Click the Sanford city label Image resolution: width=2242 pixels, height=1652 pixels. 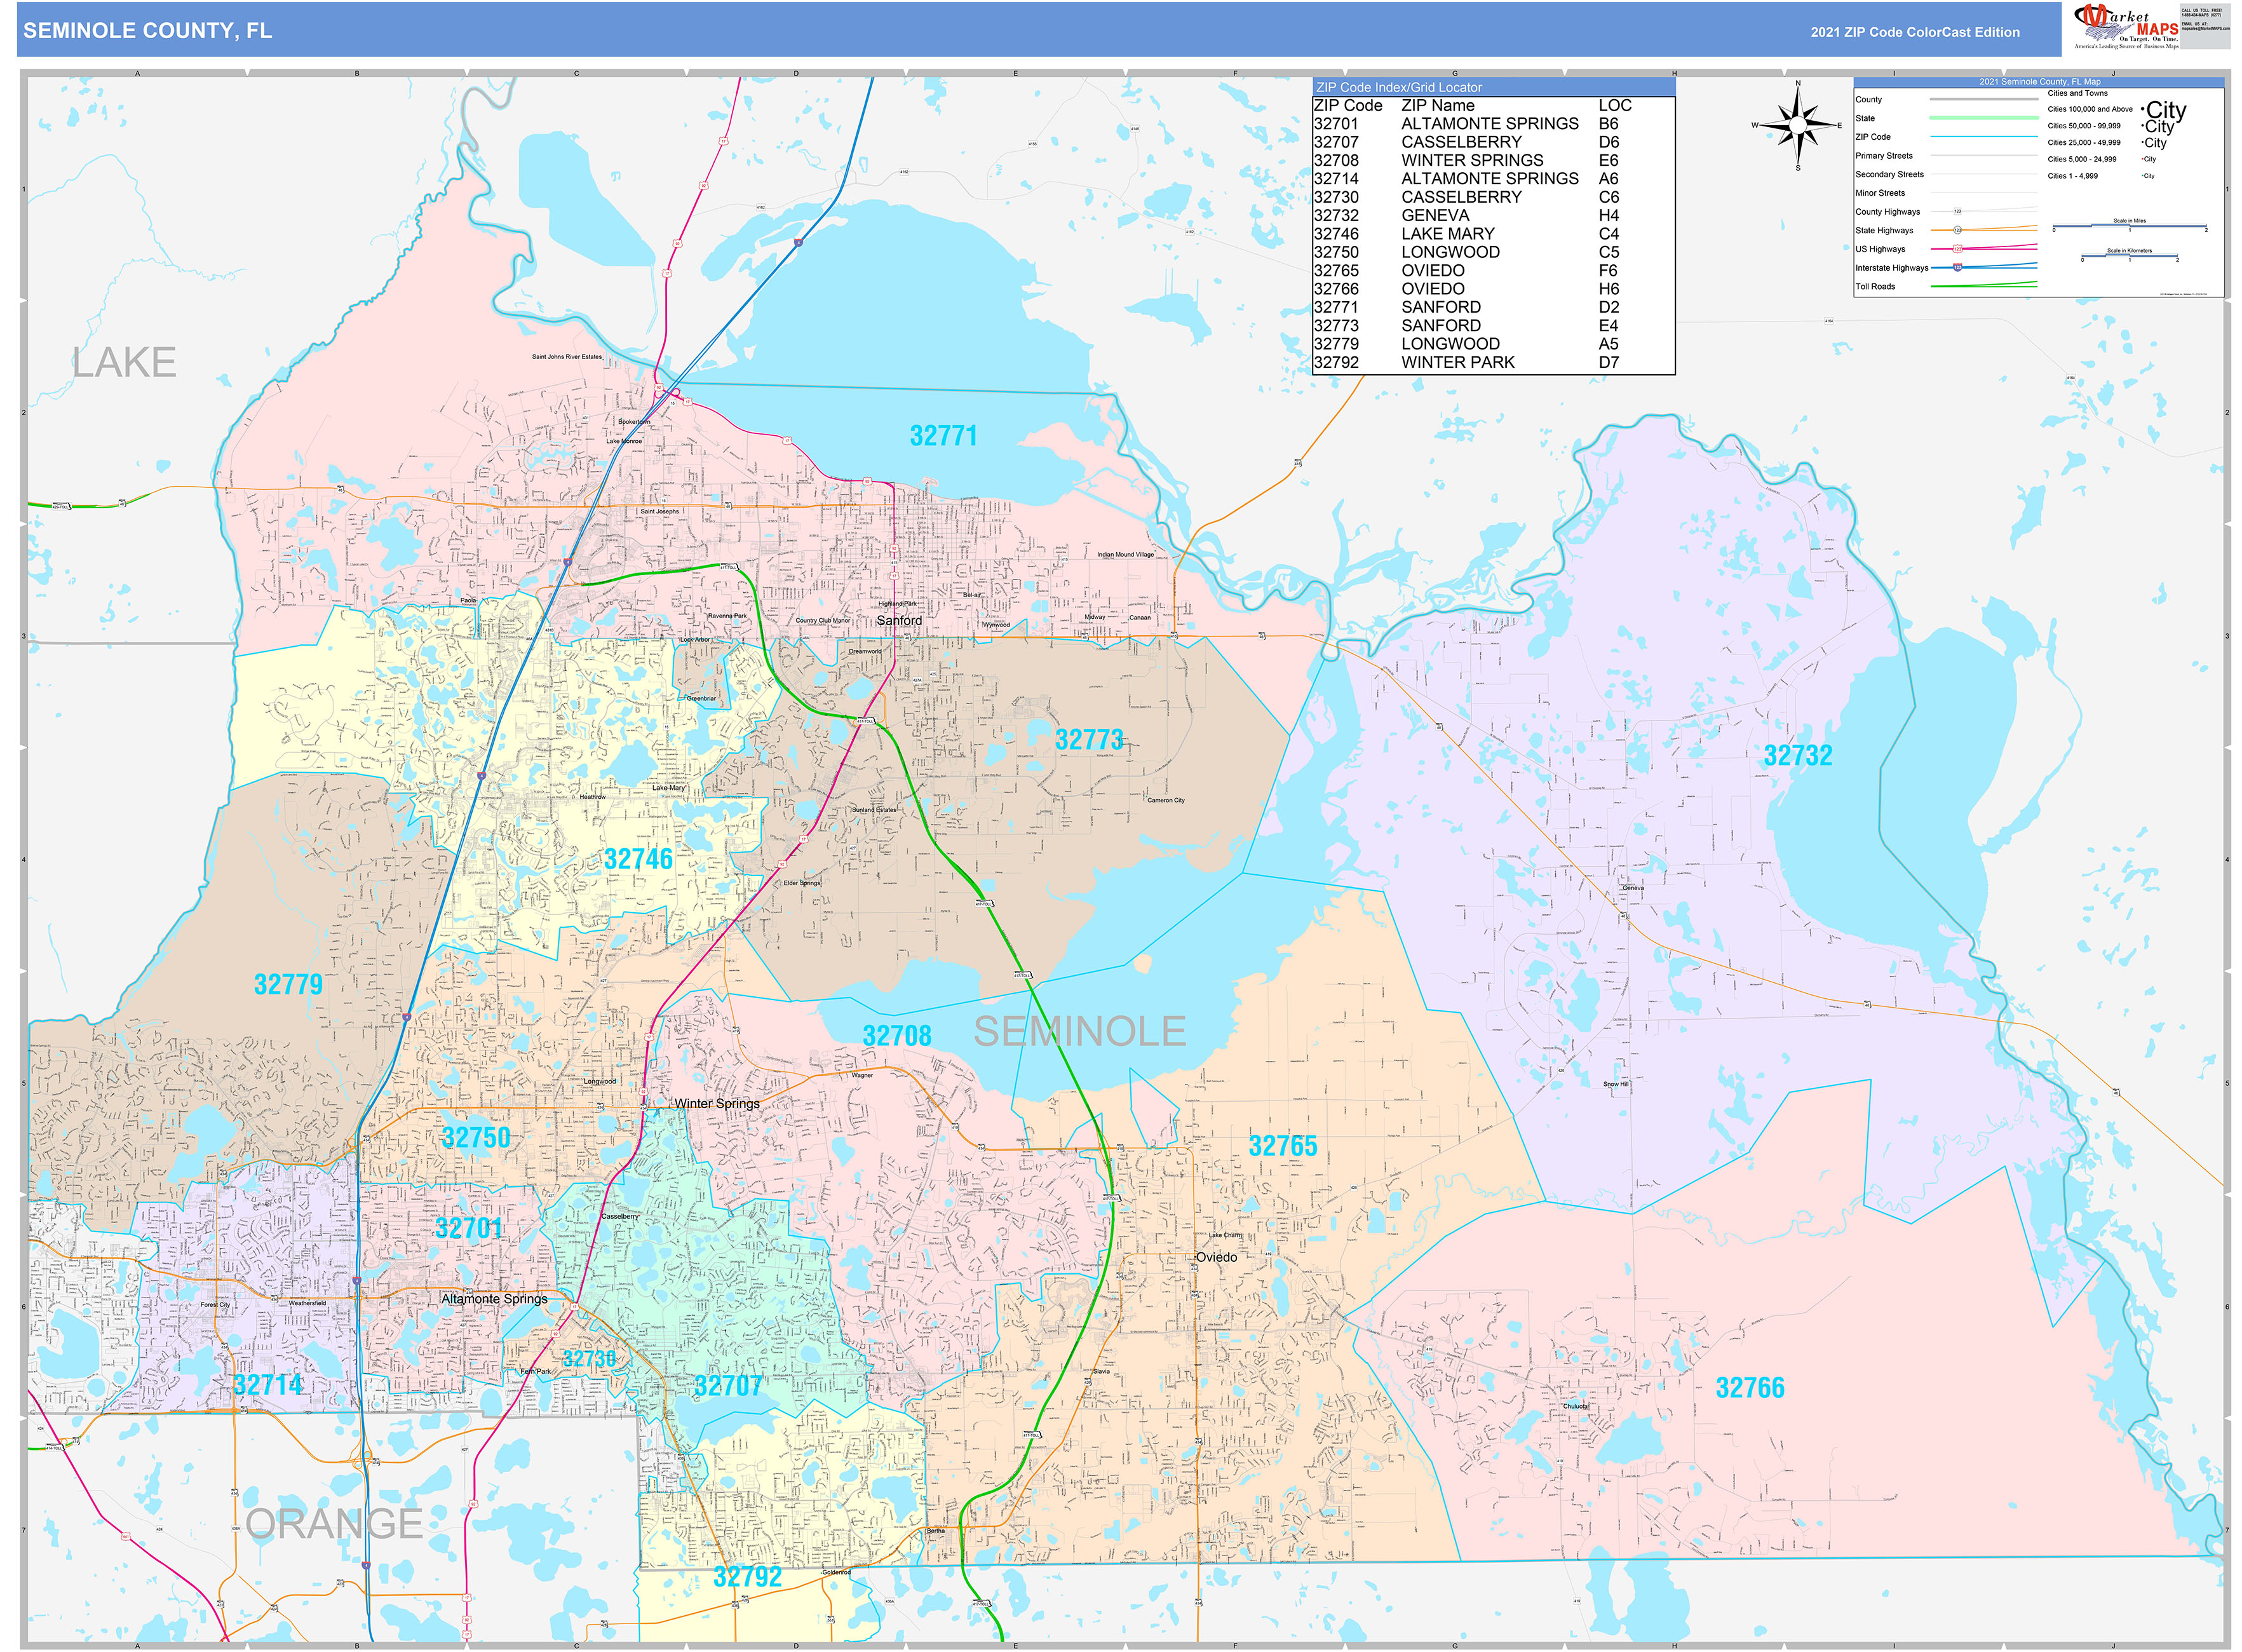pos(899,621)
